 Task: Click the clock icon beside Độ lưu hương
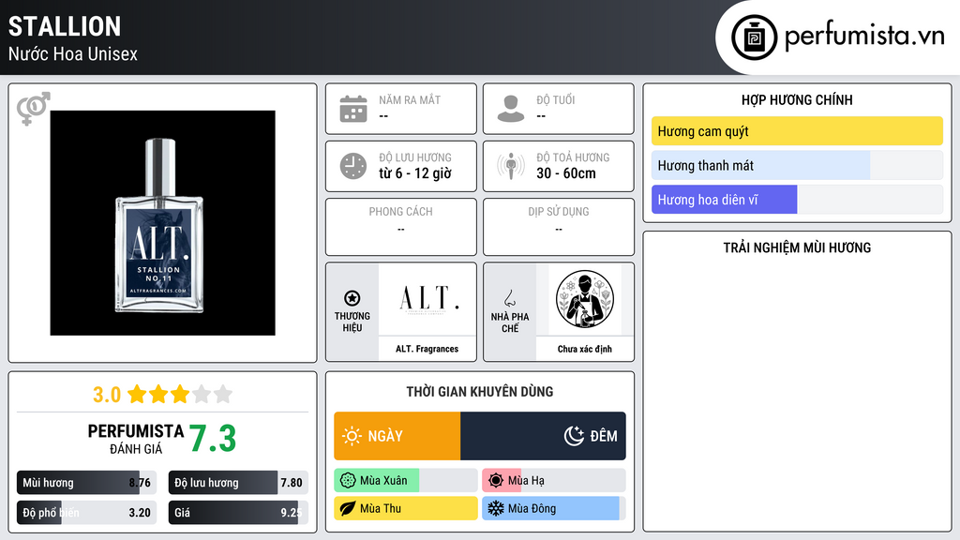[x=353, y=166]
